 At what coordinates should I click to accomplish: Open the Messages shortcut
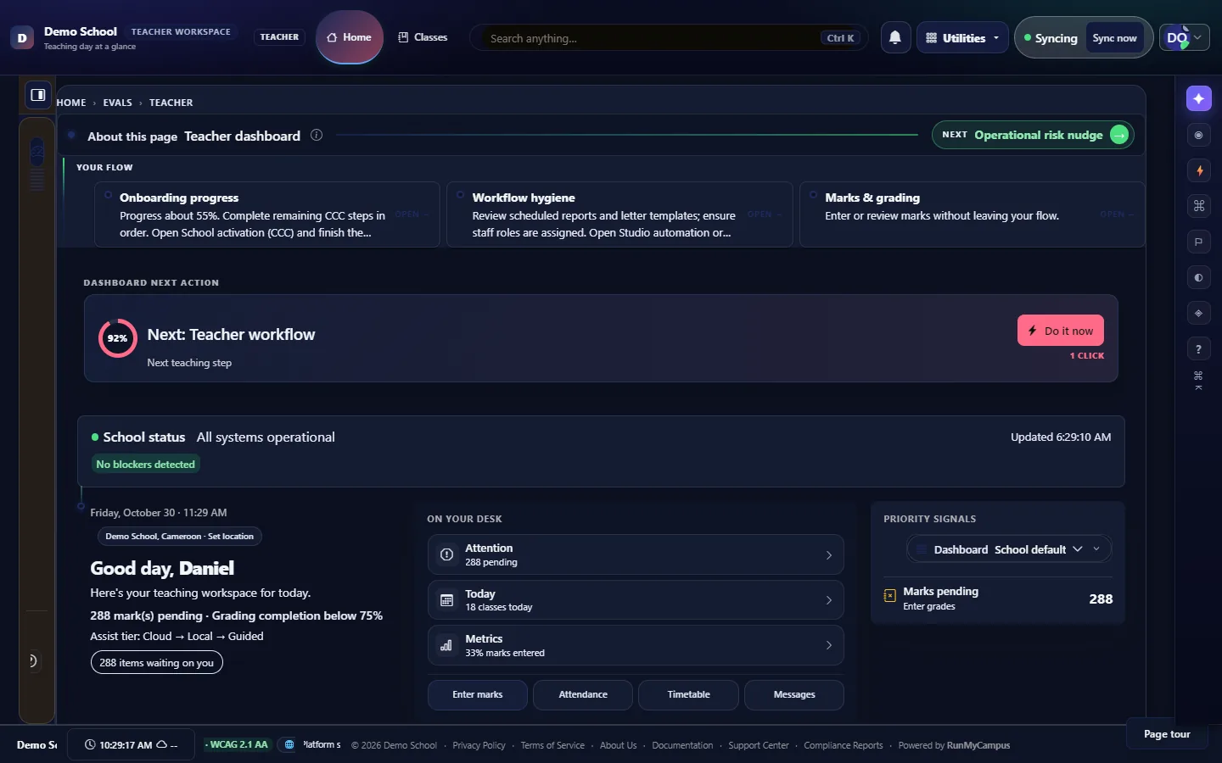tap(794, 694)
